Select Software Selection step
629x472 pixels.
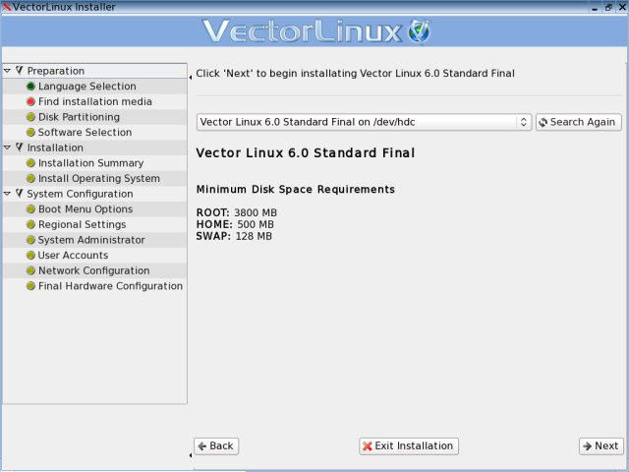click(85, 132)
